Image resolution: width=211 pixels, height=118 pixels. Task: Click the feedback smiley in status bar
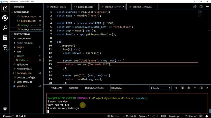[x=201, y=116]
